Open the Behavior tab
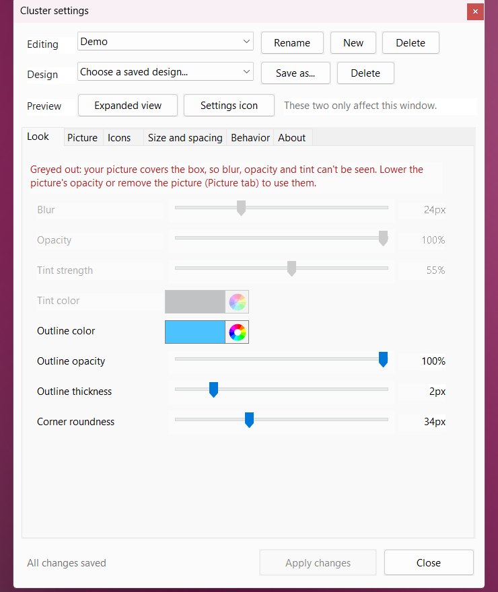 tap(250, 138)
